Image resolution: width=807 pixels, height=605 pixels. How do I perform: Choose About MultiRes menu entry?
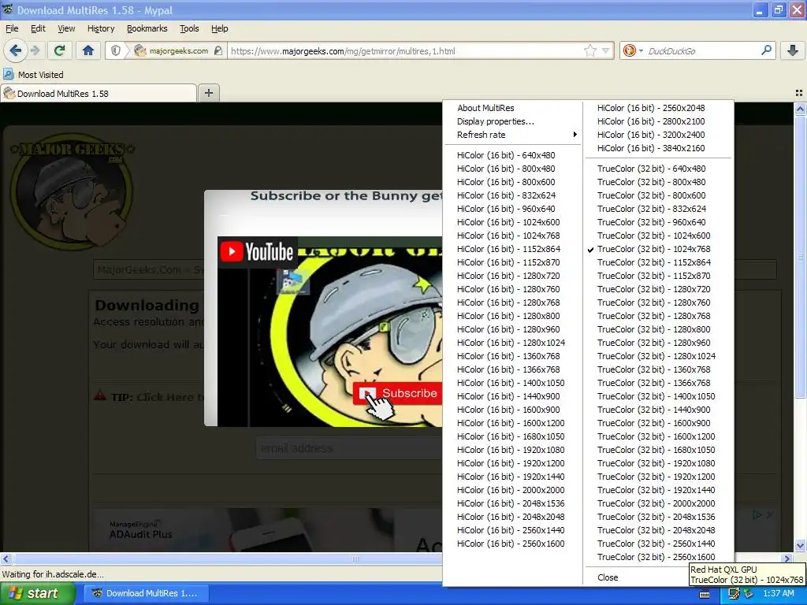click(x=512, y=107)
